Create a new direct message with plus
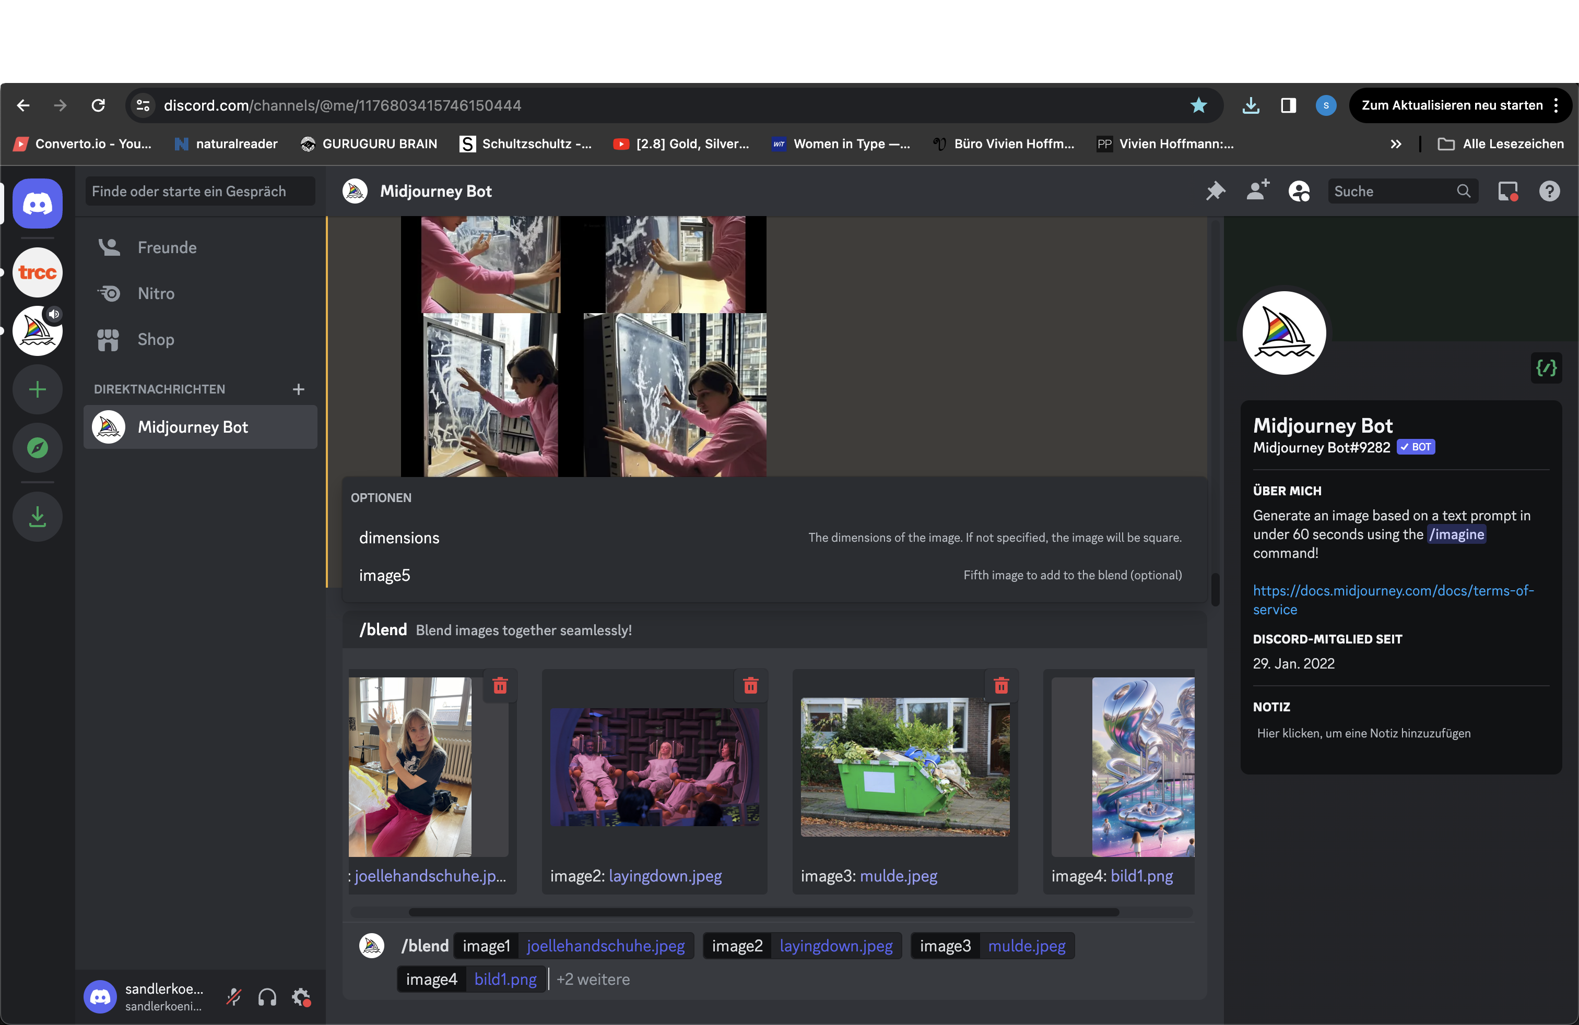 [299, 389]
